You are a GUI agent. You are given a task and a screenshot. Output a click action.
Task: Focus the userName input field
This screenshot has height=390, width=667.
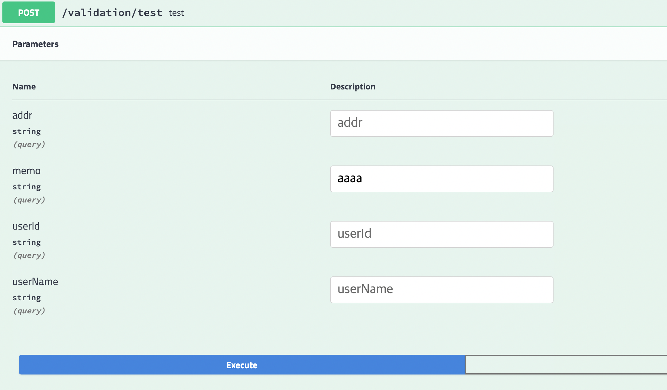442,290
